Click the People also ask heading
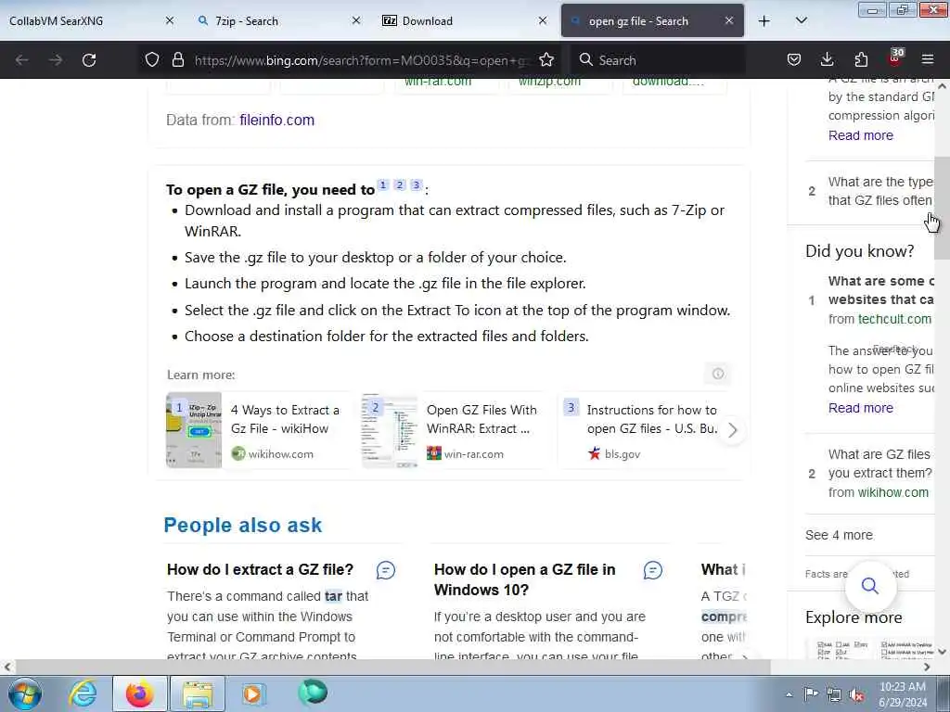This screenshot has width=950, height=712. (243, 525)
